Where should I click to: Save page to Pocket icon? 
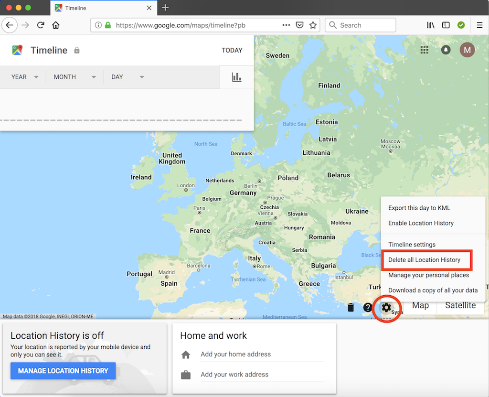click(x=300, y=25)
